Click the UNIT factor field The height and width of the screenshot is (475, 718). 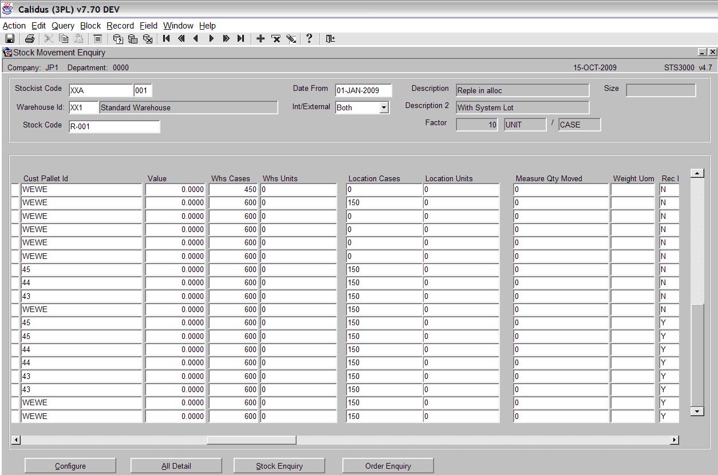coord(525,125)
